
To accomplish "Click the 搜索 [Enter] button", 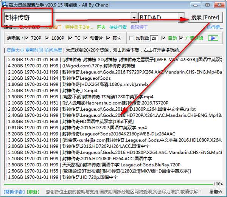I will 205,17.
